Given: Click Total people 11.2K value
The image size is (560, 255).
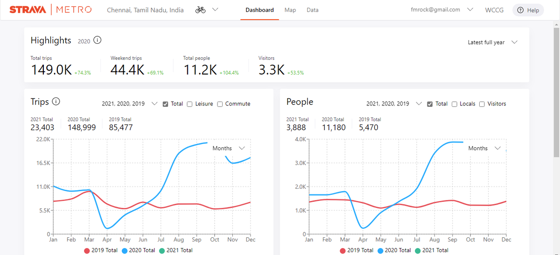Looking at the screenshot, I should [x=200, y=70].
